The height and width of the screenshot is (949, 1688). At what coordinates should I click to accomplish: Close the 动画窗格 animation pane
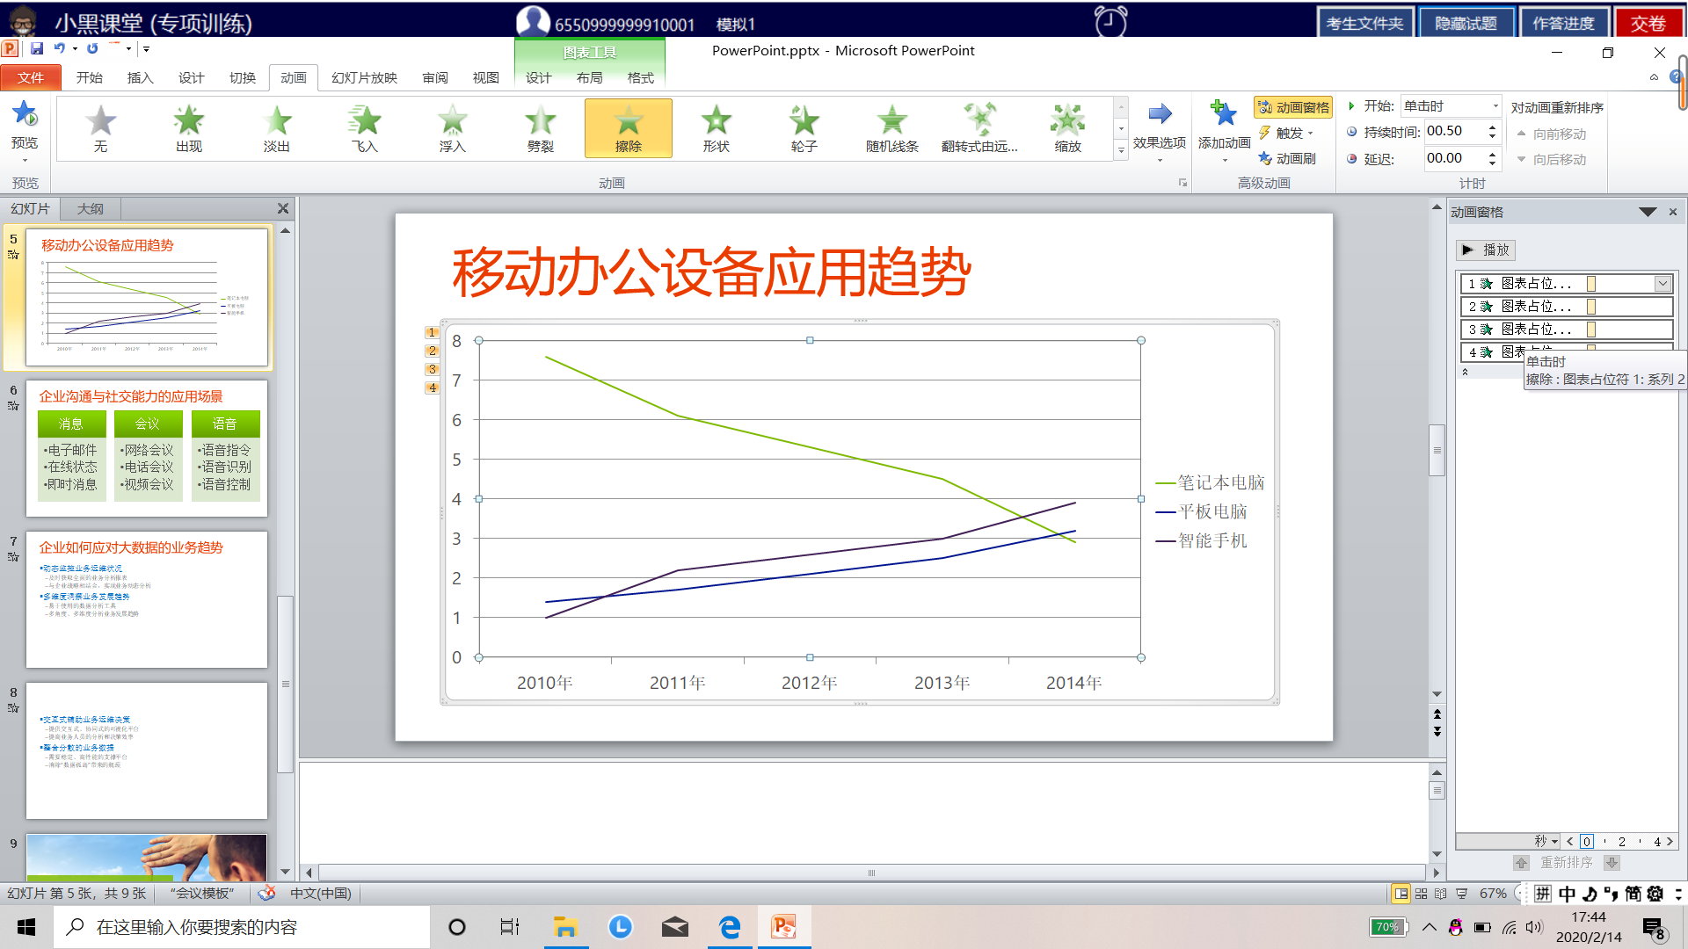click(1673, 212)
